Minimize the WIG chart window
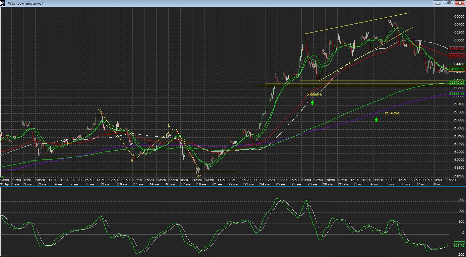Viewport: 466px width, 257px height. tap(438, 3)
